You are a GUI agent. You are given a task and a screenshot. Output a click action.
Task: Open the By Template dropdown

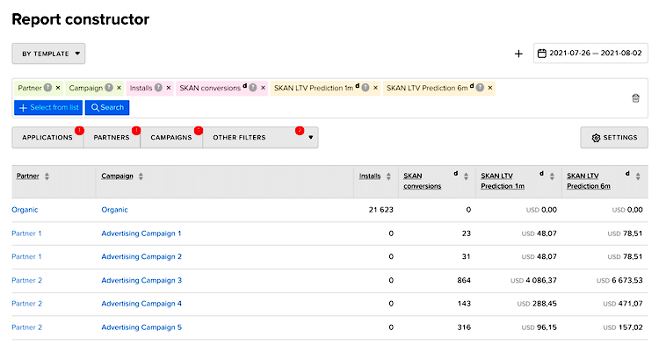48,54
